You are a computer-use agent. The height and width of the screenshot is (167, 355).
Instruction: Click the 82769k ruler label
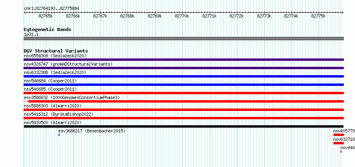tap(155, 16)
